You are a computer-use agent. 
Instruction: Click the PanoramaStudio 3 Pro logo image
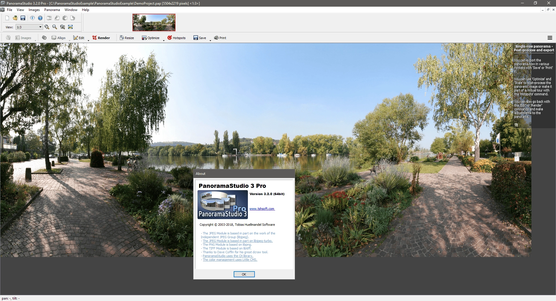pos(223,204)
